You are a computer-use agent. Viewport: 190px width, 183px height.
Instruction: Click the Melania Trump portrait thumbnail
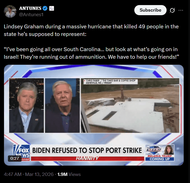coord(169,150)
